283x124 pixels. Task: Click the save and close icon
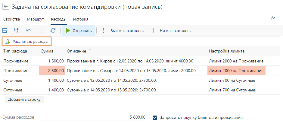coord(17,30)
